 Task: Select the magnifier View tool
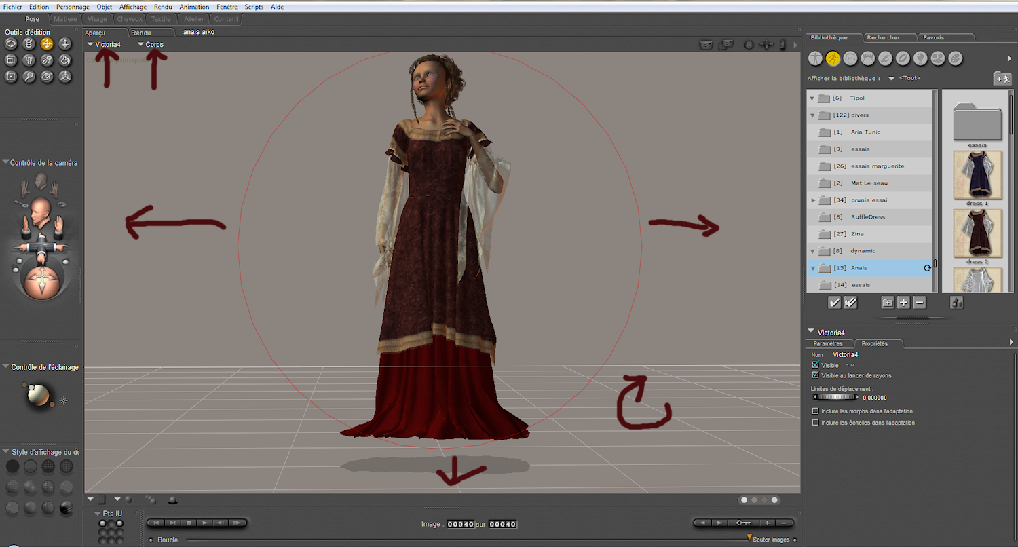point(29,77)
